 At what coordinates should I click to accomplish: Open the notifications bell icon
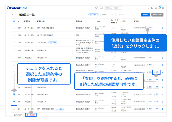click(x=160, y=8)
